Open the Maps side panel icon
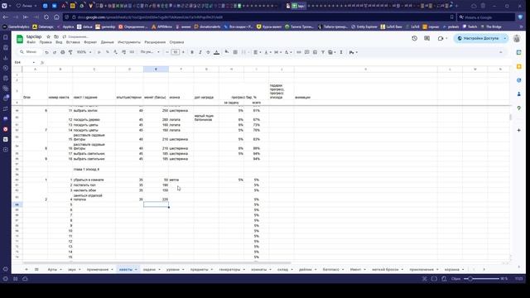The width and height of the screenshot is (530, 298). pyautogui.click(x=519, y=108)
